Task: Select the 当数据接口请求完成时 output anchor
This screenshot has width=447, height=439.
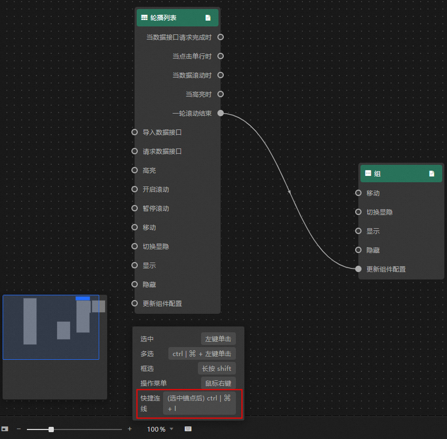Action: pos(221,37)
